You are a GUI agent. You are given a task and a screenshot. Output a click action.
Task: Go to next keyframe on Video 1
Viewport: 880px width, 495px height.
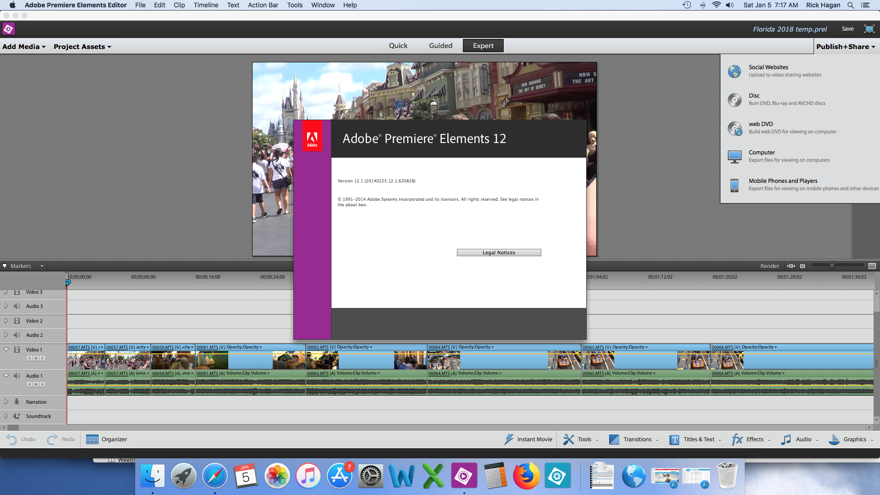point(42,358)
